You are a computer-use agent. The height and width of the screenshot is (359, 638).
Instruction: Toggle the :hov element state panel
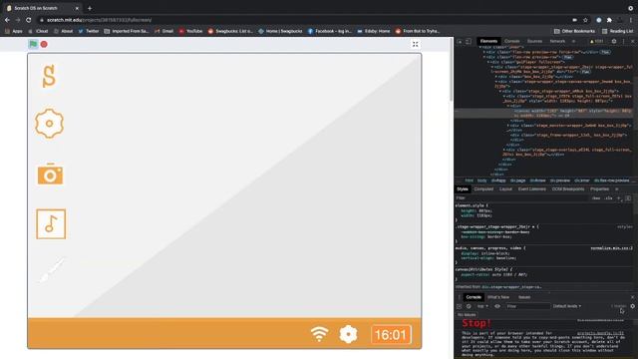pos(596,198)
